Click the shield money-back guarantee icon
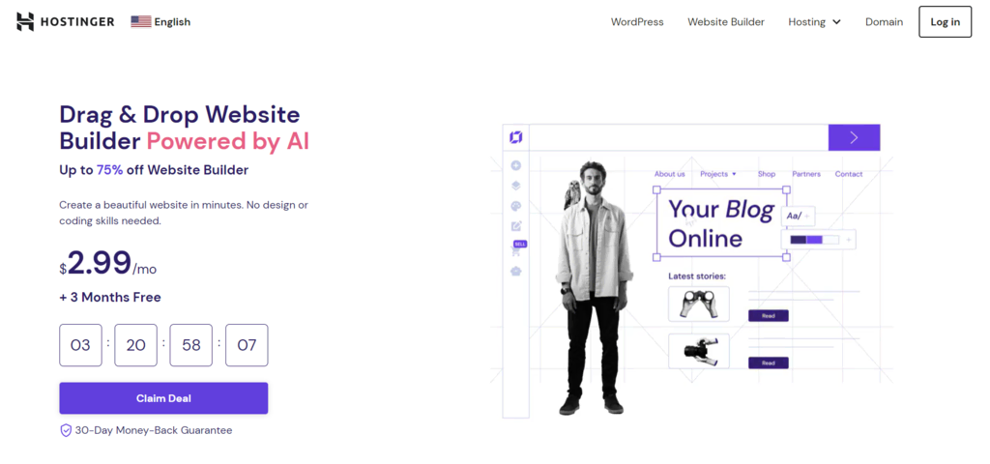990x464 pixels. pyautogui.click(x=66, y=430)
